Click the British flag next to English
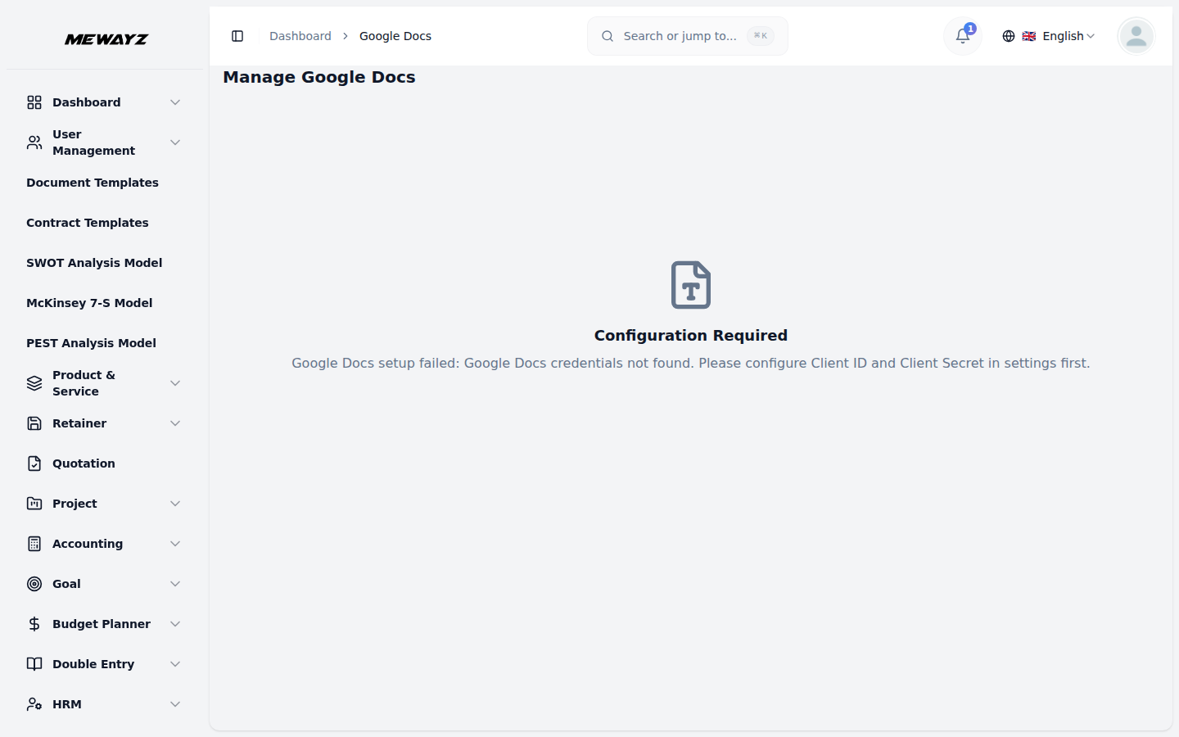Image resolution: width=1179 pixels, height=737 pixels. (x=1028, y=36)
